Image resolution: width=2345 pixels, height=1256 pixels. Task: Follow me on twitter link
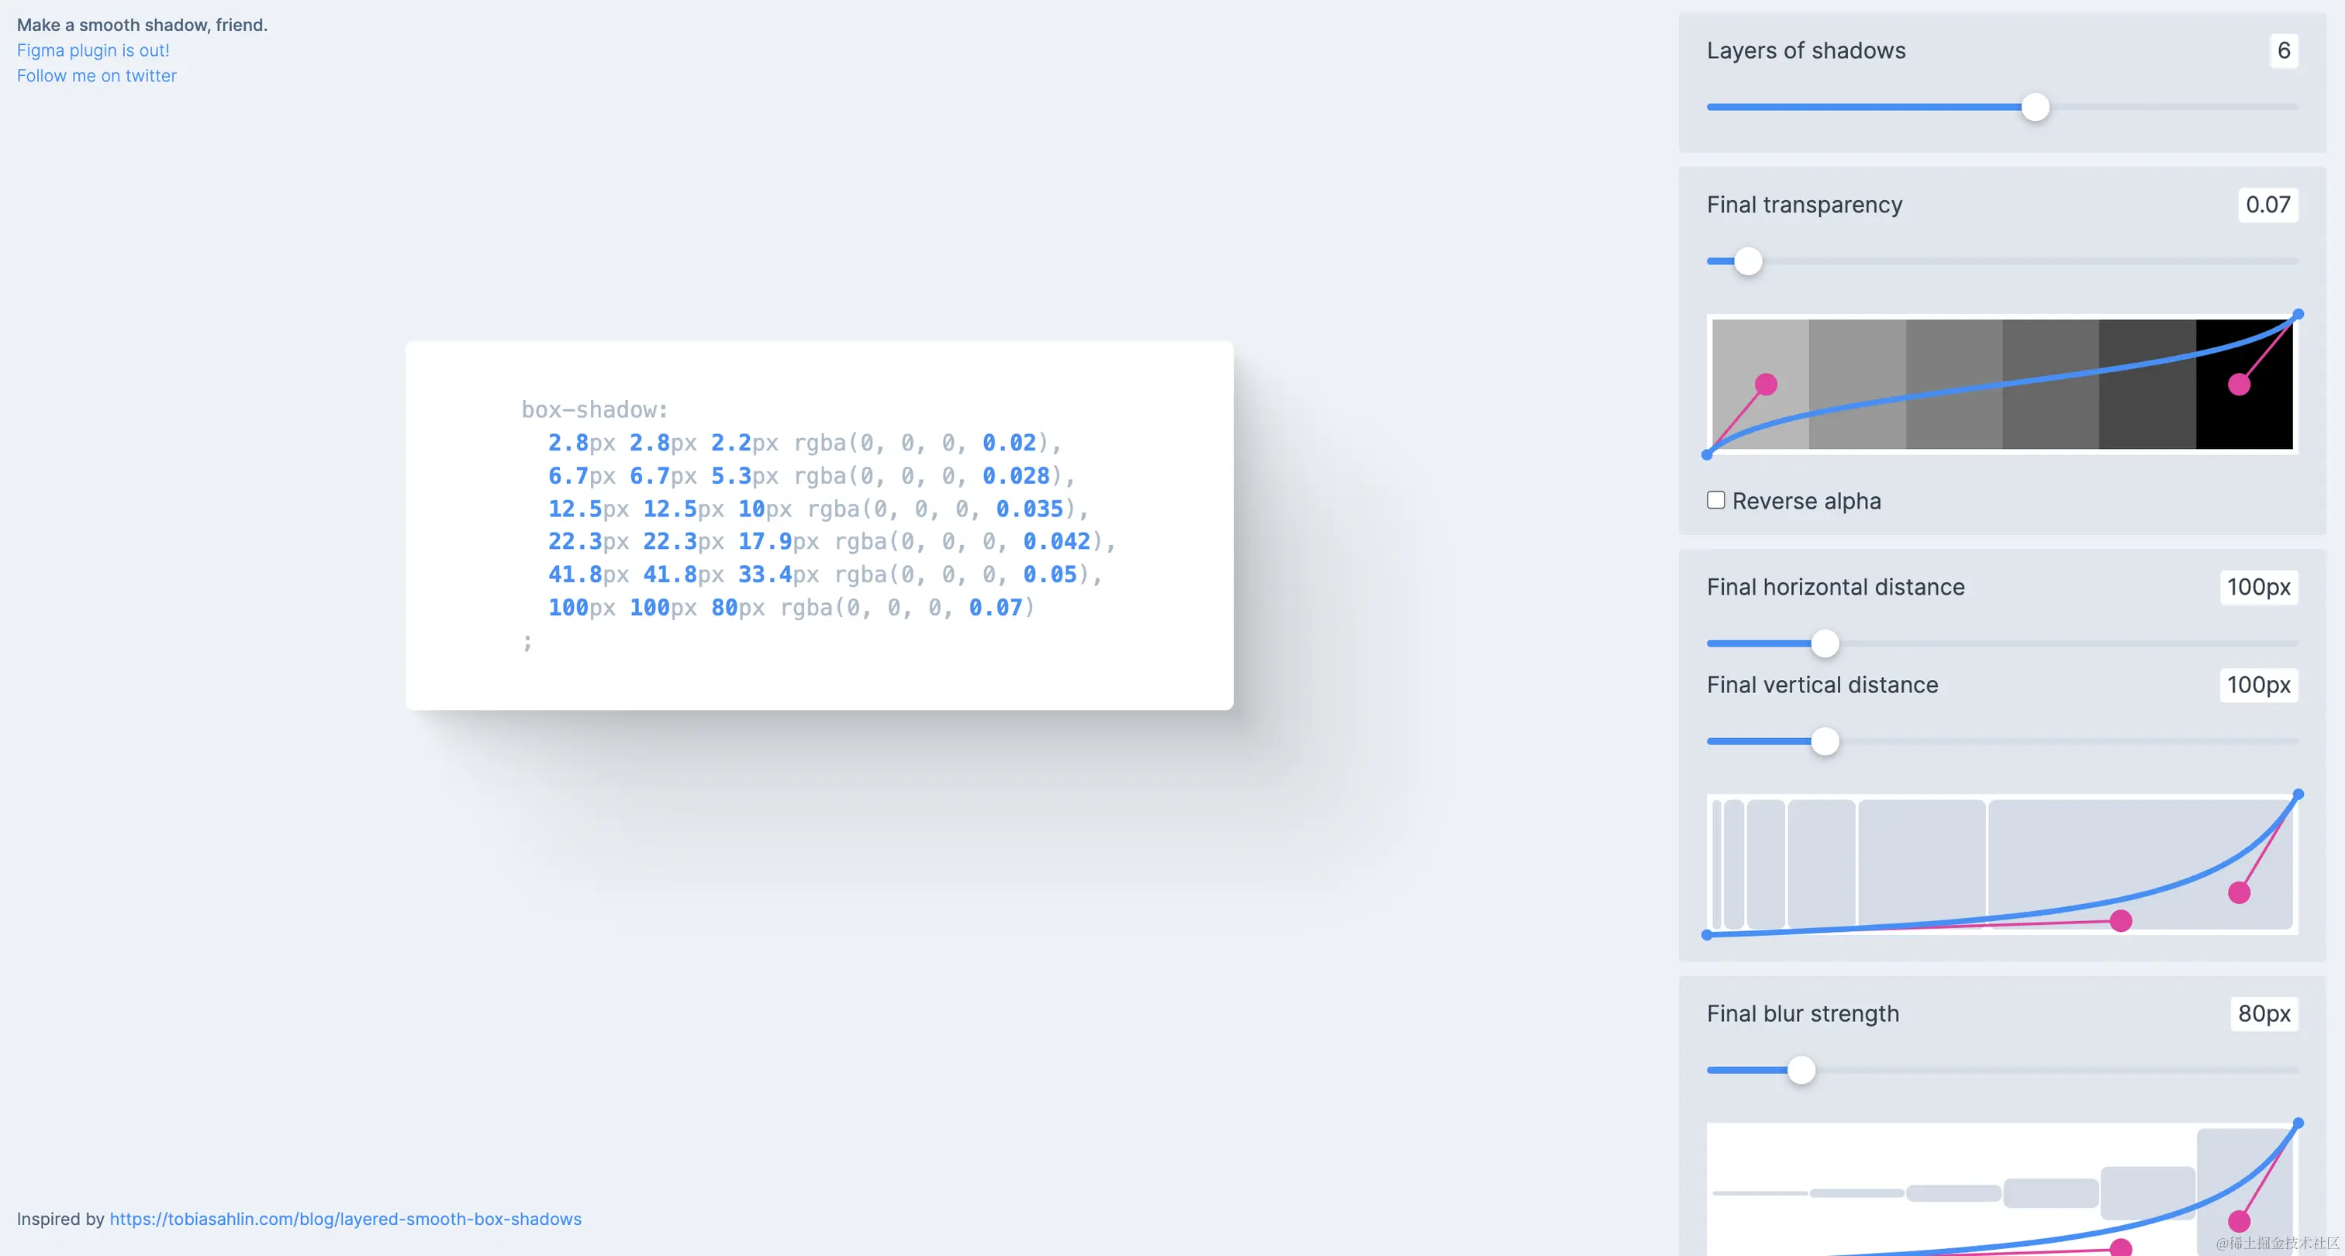(96, 75)
